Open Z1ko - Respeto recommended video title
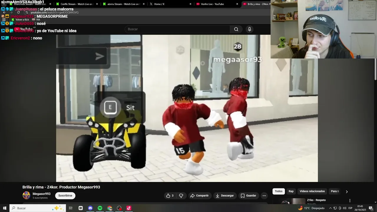Viewport: 377px width, 212px height. click(x=316, y=200)
